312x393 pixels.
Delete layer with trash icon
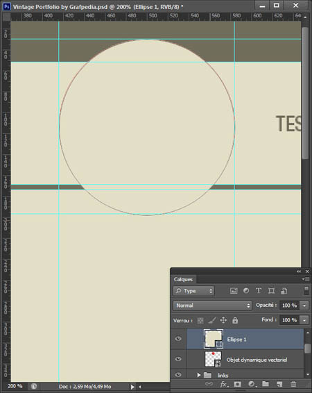tap(293, 384)
